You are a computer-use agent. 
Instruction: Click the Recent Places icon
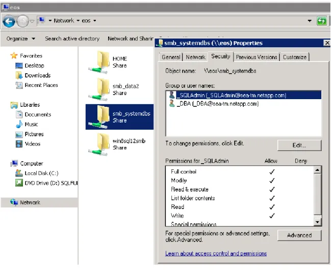(x=19, y=85)
